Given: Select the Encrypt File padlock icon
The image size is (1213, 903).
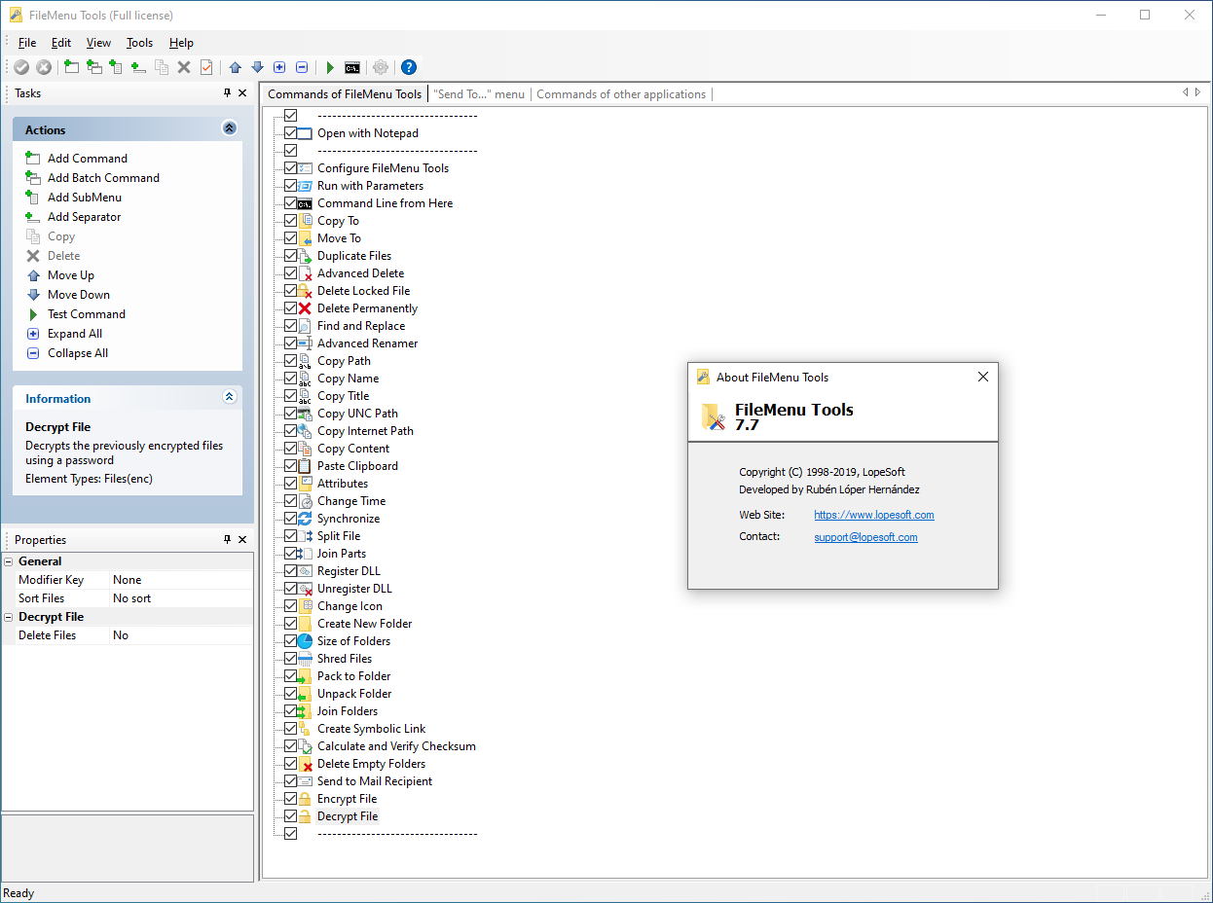Looking at the screenshot, I should coord(305,799).
